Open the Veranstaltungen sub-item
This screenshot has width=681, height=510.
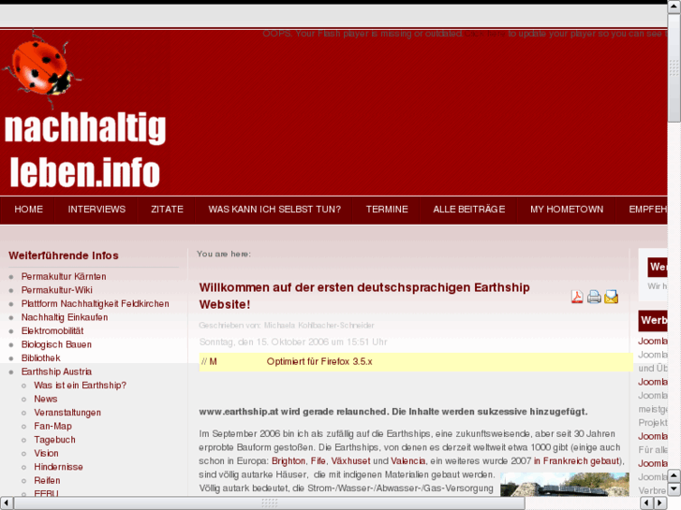click(x=67, y=413)
